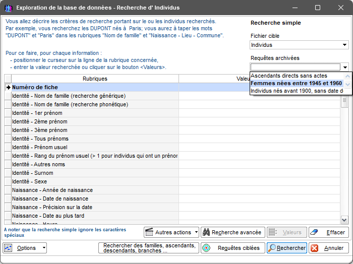
Task: Pick Individus nés avant 1900 query
Action: pyautogui.click(x=297, y=91)
